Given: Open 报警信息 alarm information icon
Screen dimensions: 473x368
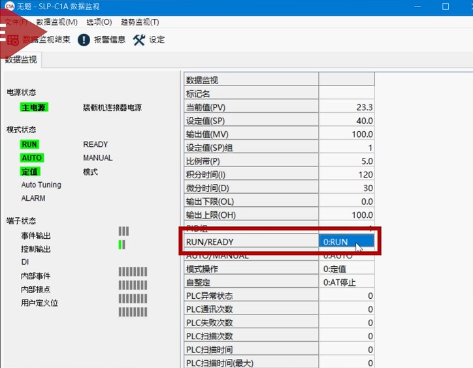Looking at the screenshot, I should tap(84, 40).
